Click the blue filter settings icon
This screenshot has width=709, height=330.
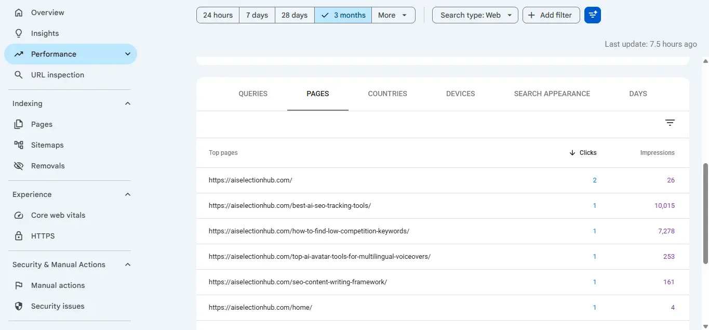click(x=593, y=15)
